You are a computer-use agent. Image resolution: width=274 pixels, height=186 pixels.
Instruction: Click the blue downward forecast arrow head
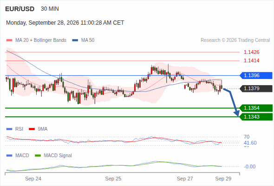point(237,113)
